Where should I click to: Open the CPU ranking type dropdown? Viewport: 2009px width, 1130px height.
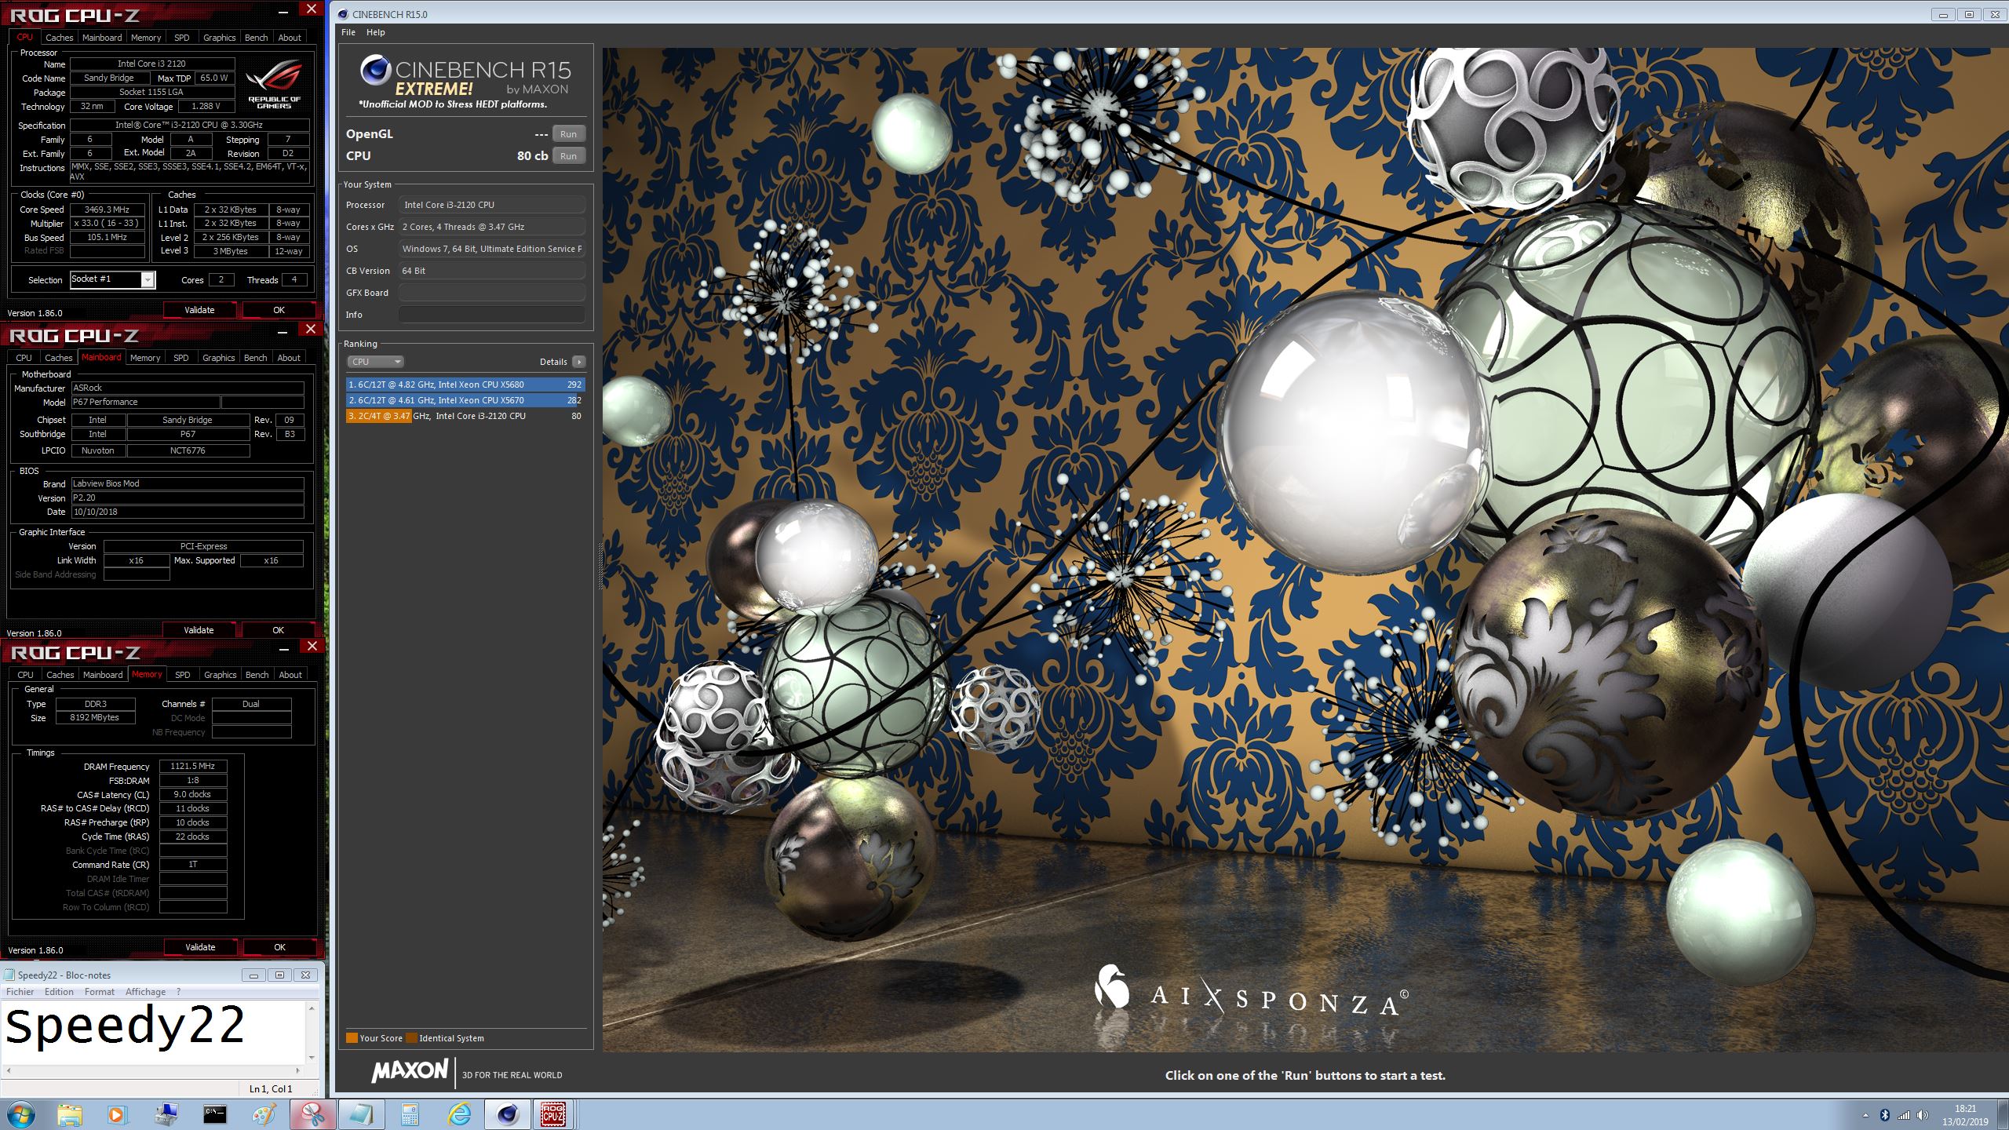click(x=376, y=362)
